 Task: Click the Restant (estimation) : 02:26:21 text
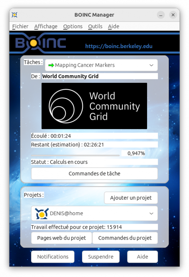[x=67, y=145]
